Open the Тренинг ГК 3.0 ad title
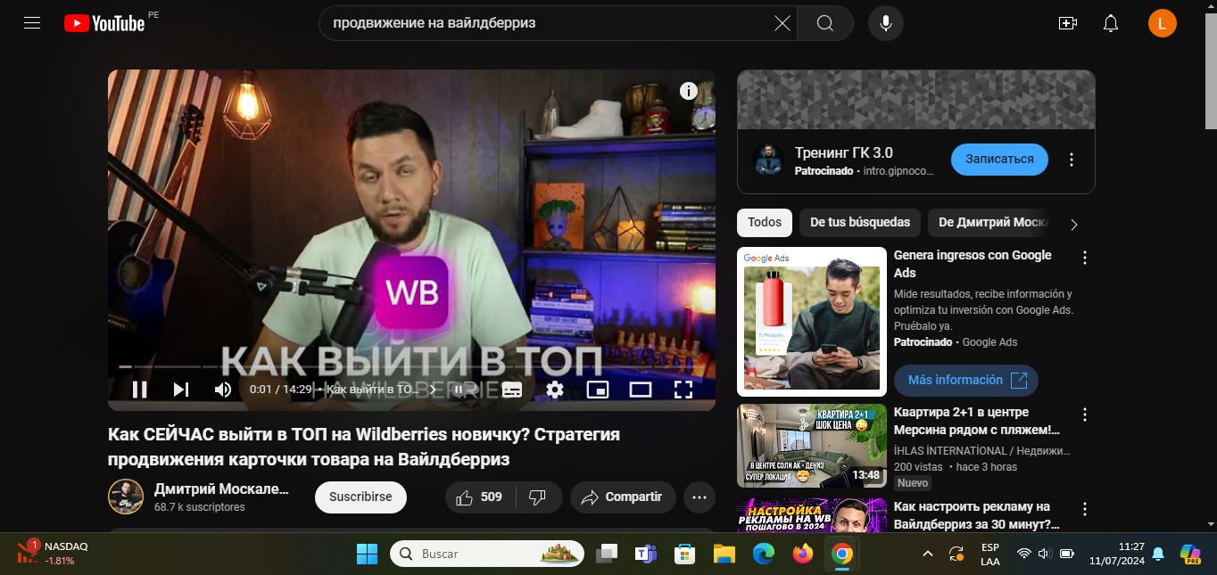Image resolution: width=1217 pixels, height=575 pixels. pos(844,152)
